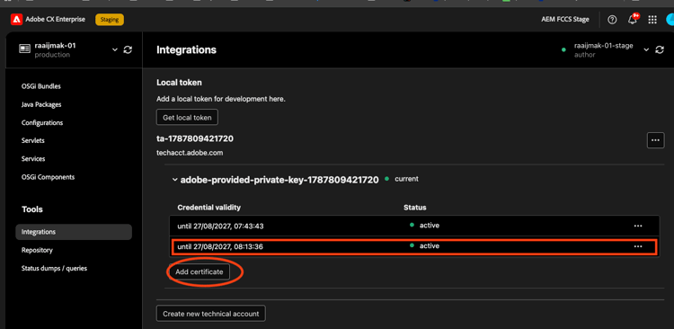Click the Credential validity column header
This screenshot has height=329, width=674.
[x=208, y=208]
